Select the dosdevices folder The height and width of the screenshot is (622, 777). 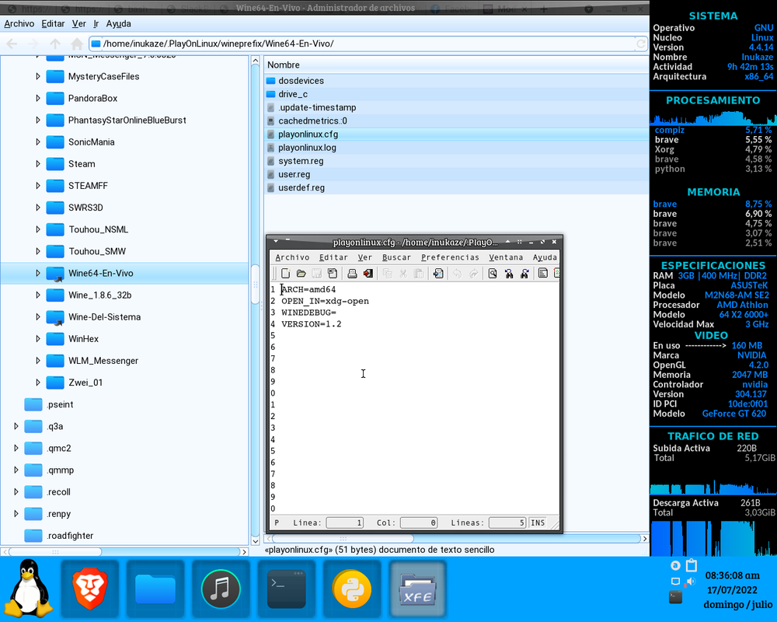pos(301,80)
